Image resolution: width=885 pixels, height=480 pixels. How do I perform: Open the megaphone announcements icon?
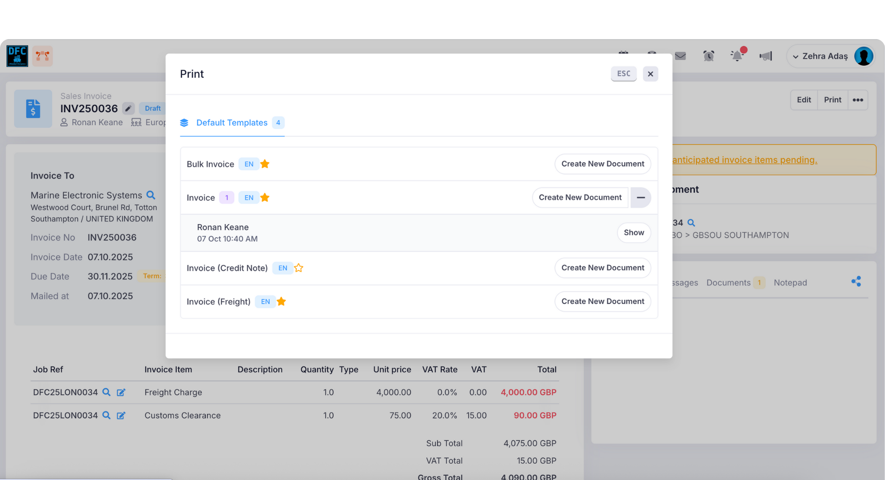click(765, 56)
